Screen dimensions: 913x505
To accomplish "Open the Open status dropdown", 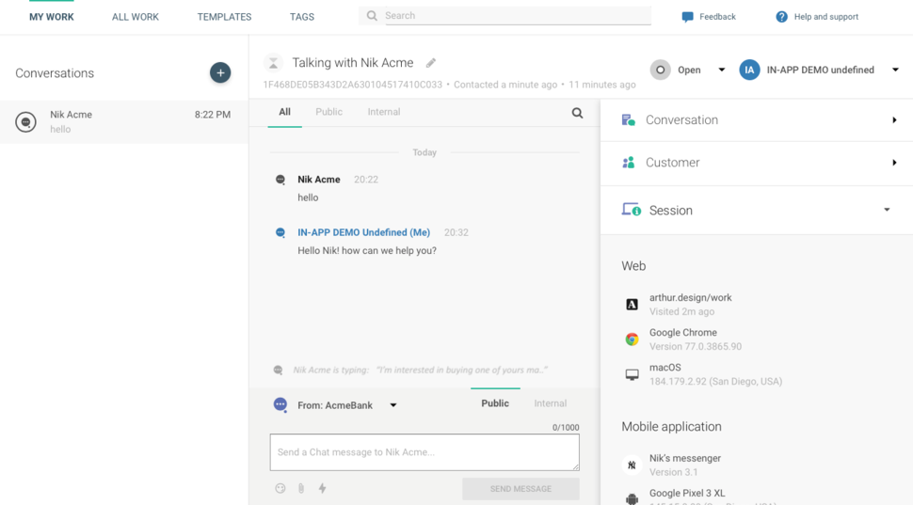I will point(721,70).
